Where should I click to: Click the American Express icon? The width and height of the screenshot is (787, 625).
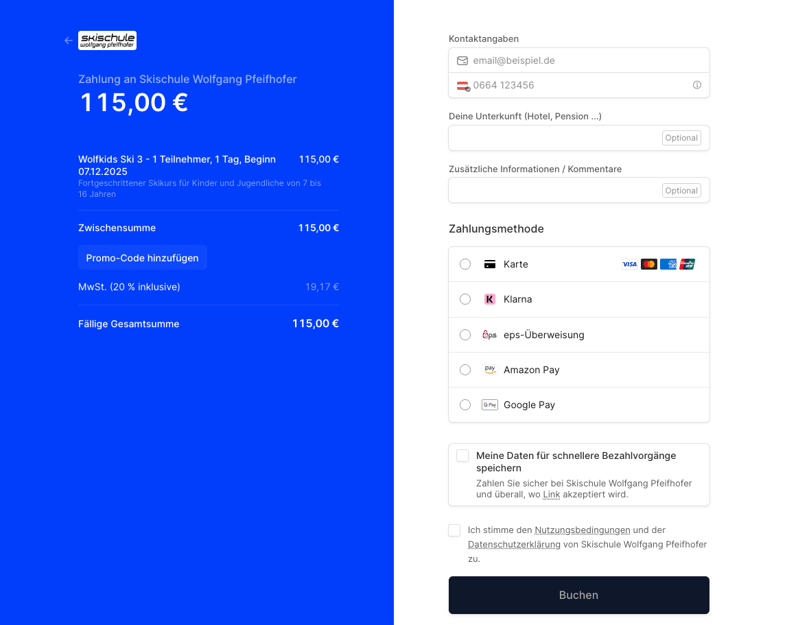point(668,264)
